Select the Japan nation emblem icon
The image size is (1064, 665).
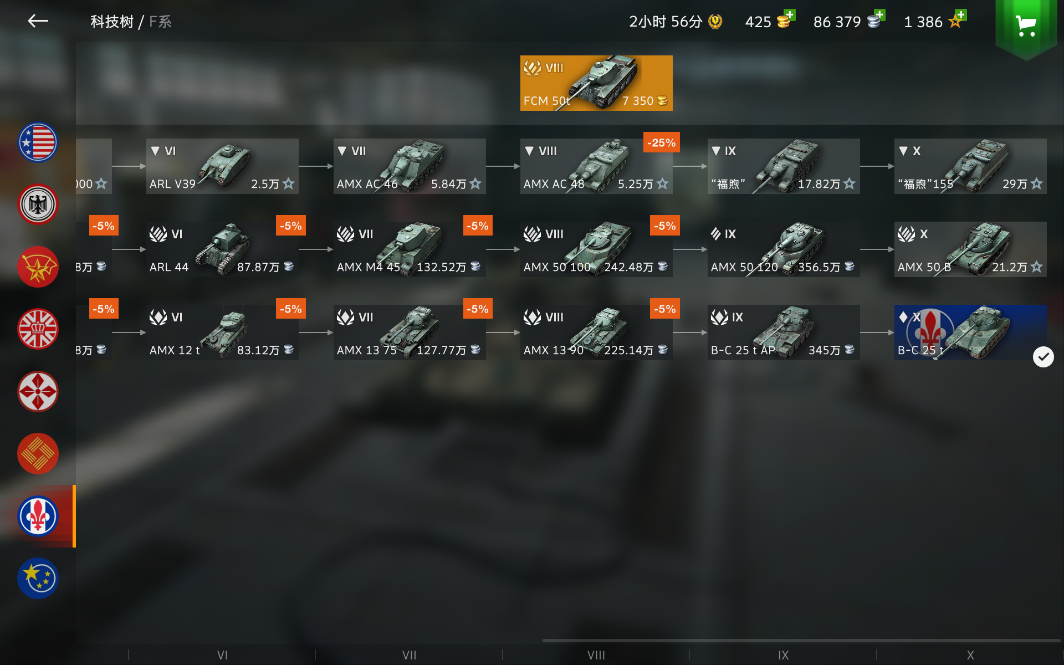(38, 391)
